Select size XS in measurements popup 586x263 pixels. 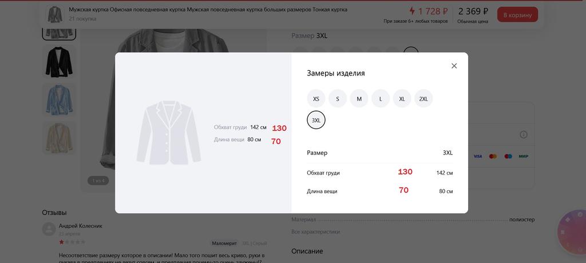tap(316, 98)
